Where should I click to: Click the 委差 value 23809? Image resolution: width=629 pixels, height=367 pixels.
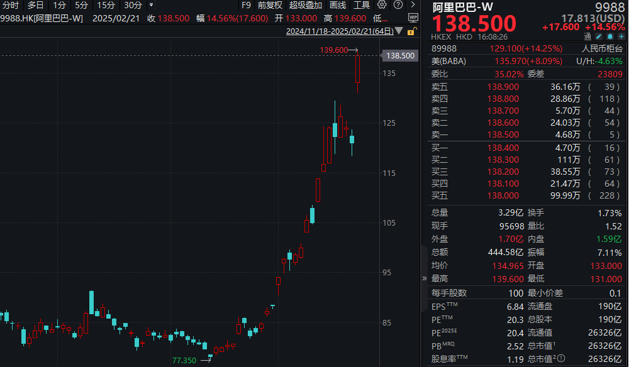coord(610,74)
